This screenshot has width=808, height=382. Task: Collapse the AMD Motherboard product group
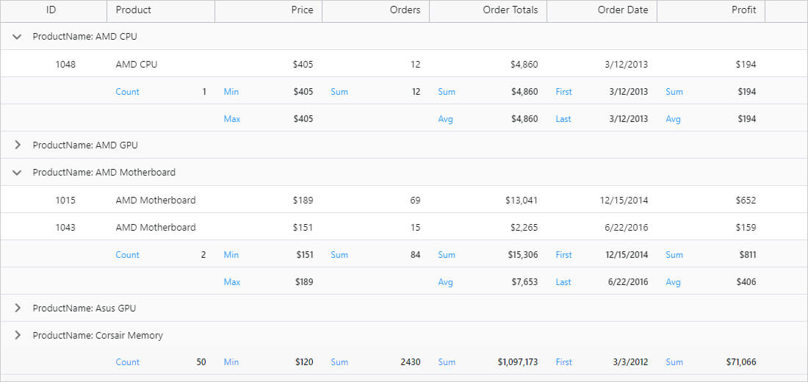point(18,173)
